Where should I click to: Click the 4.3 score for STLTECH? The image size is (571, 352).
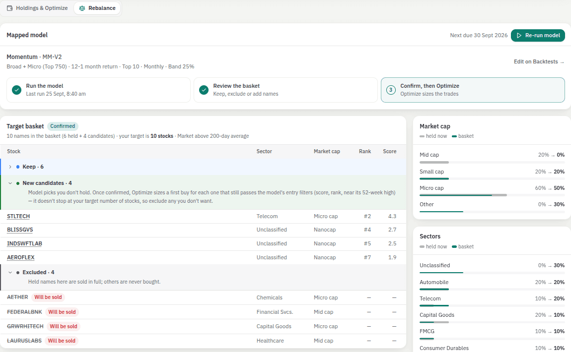(392, 216)
